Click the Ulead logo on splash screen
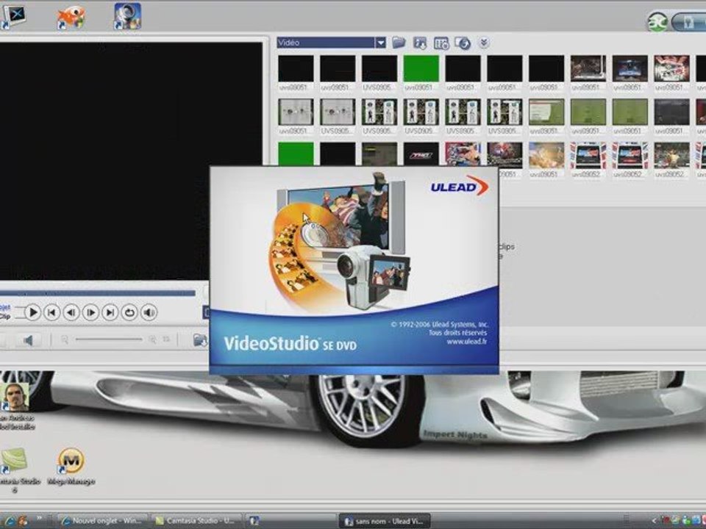 pos(459,186)
